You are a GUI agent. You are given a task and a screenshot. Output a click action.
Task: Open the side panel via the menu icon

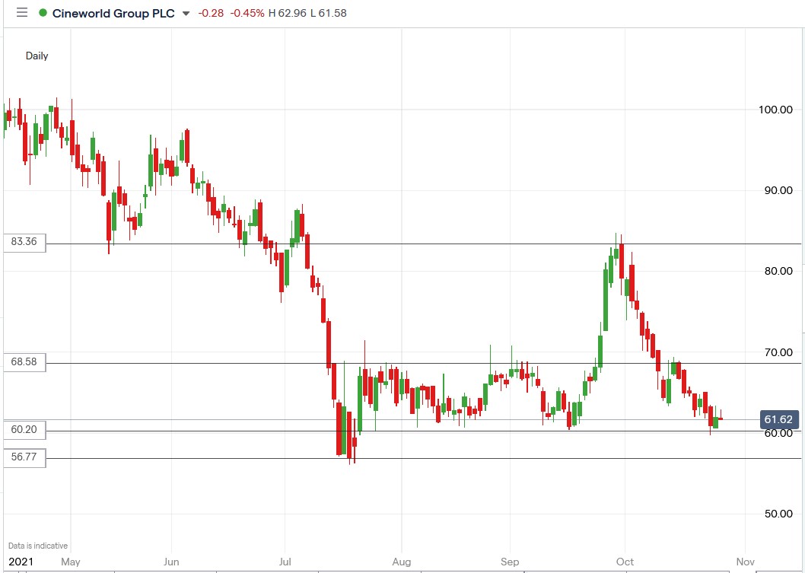(x=21, y=12)
